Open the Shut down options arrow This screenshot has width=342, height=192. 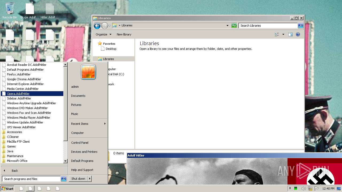(90, 179)
